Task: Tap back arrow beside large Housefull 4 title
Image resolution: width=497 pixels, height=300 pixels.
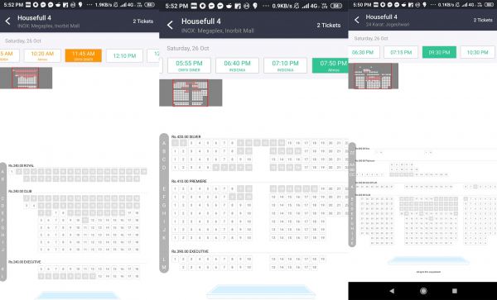Action: pyautogui.click(x=170, y=25)
